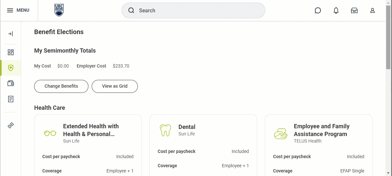Select the benefits shield icon in sidebar
The width and height of the screenshot is (392, 176).
coord(11,68)
